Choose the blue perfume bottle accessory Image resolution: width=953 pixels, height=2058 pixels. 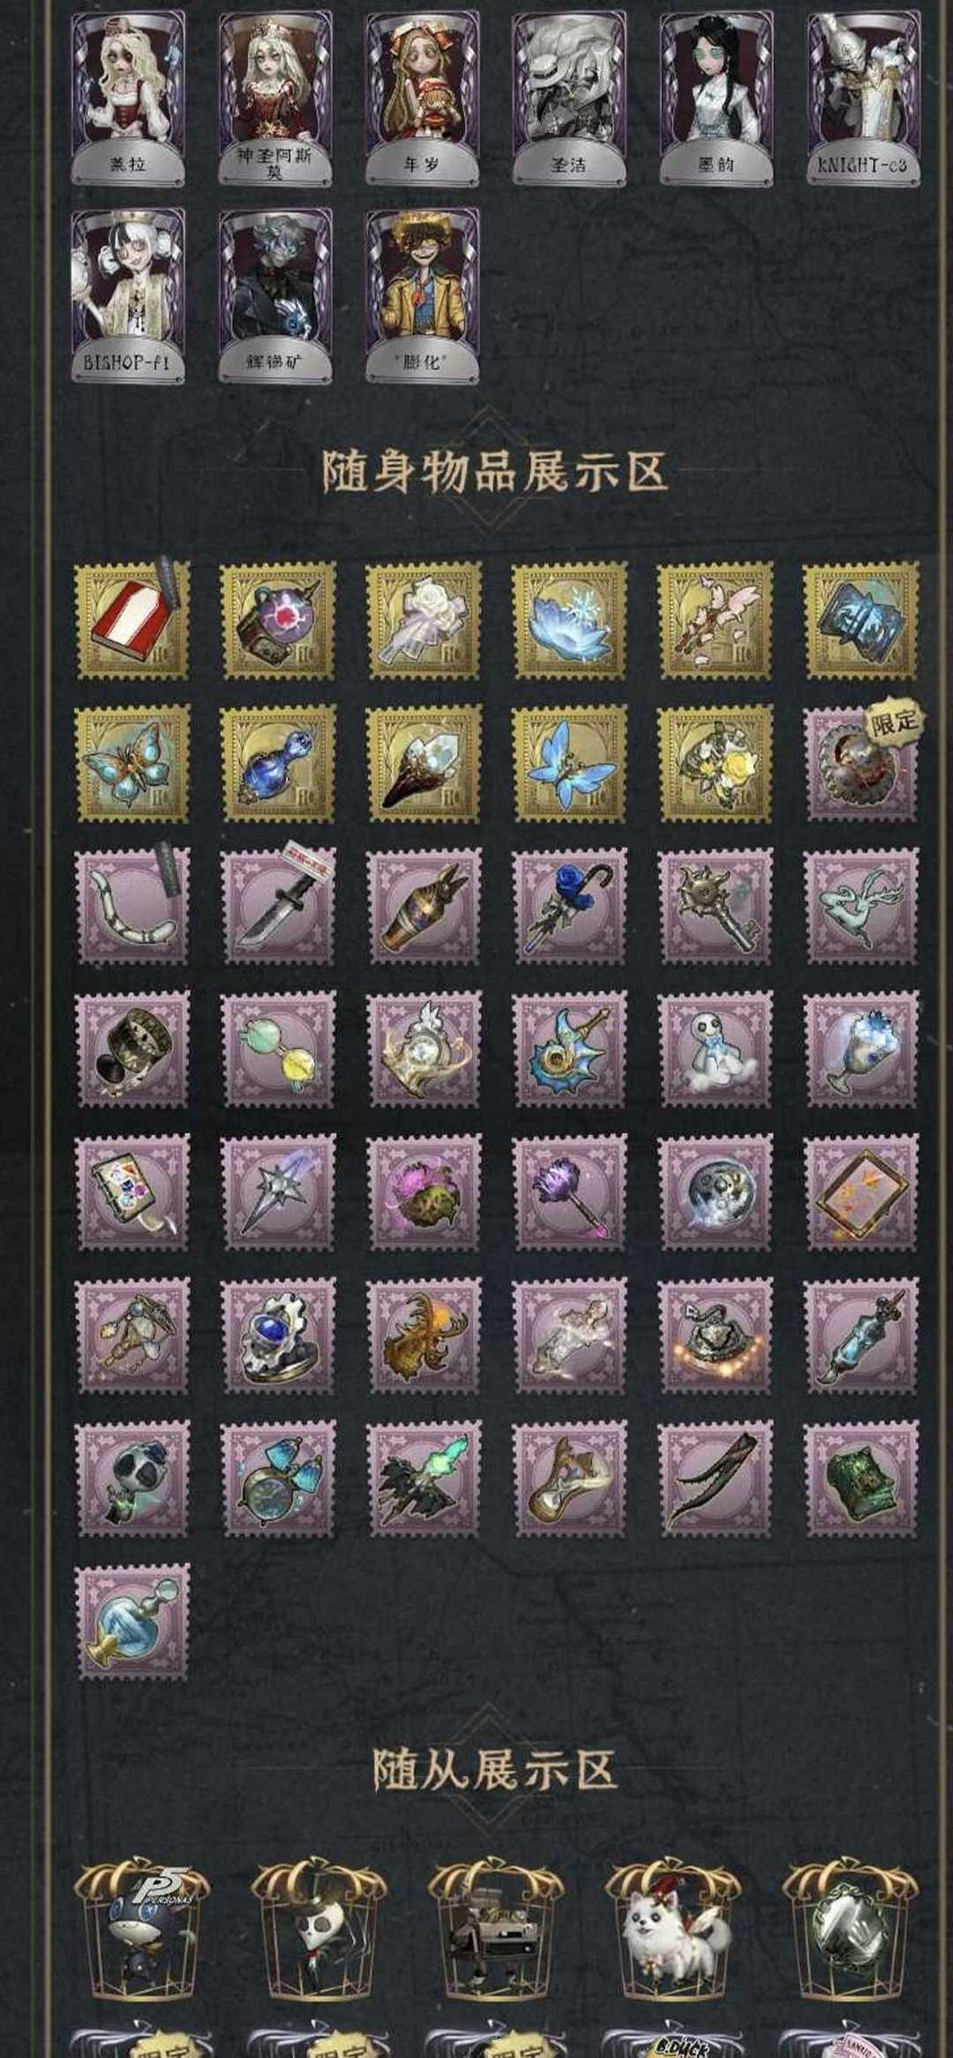coord(132,1621)
